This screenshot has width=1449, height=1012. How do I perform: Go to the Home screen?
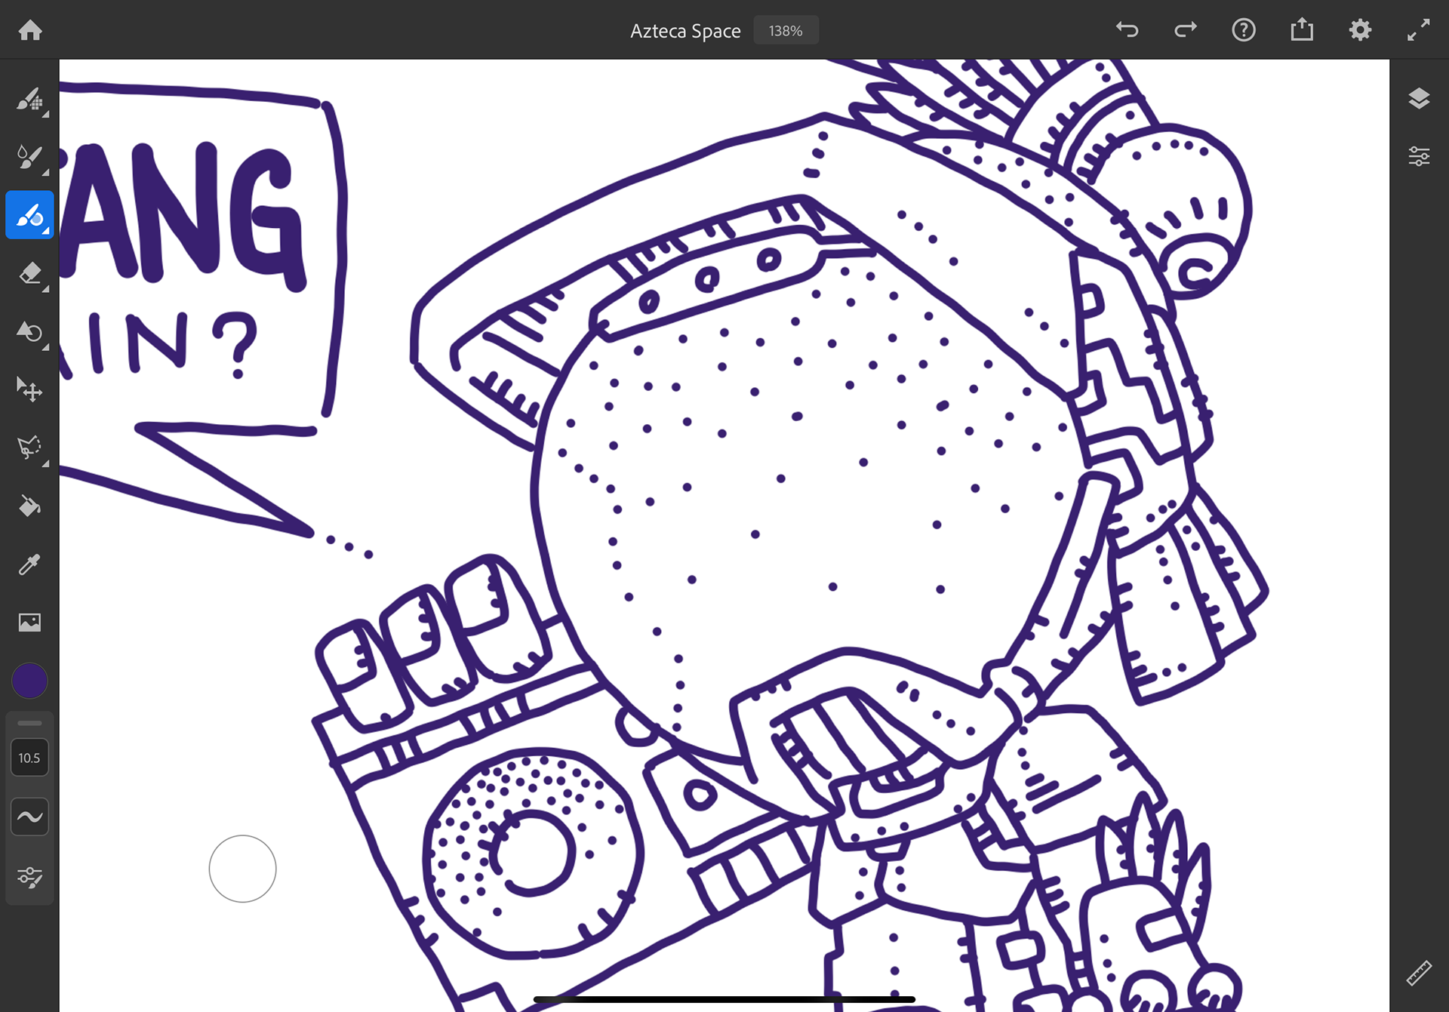tap(30, 30)
